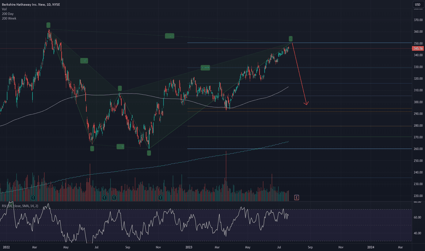
Task: Click the earliest earnings E marker in early 2022
Action: click(x=33, y=197)
